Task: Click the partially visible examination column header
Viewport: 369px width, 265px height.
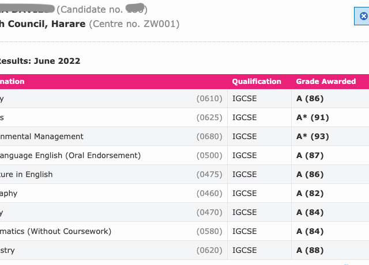Action: (x=13, y=82)
